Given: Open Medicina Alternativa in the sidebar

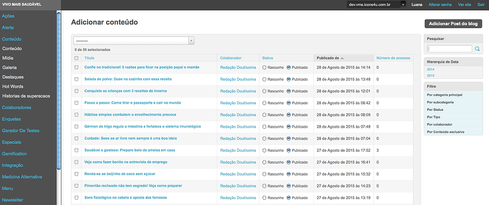Looking at the screenshot, I should 22,177.
